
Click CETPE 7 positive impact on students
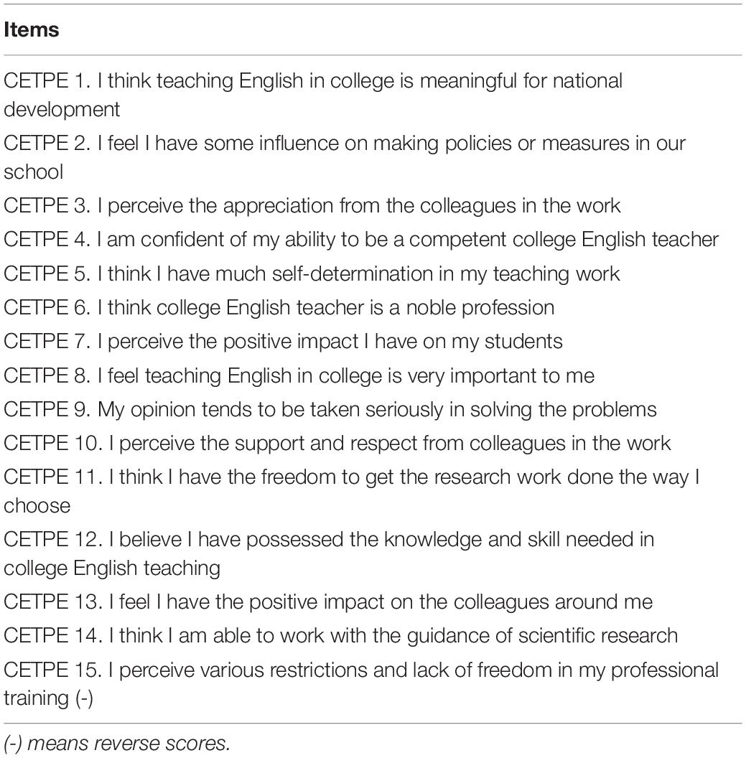(283, 342)
